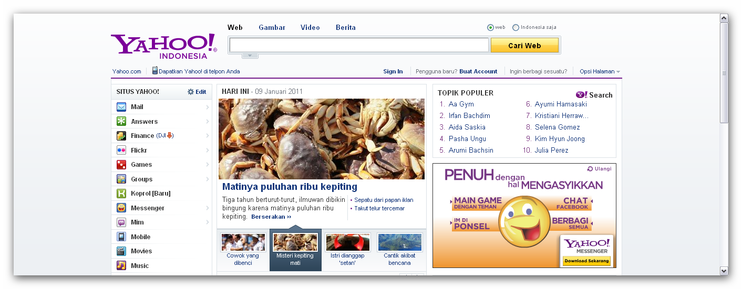
Task: Open the Finance chart icon
Action: (121, 136)
